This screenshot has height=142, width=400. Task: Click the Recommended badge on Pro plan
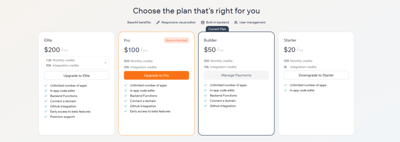(x=176, y=40)
